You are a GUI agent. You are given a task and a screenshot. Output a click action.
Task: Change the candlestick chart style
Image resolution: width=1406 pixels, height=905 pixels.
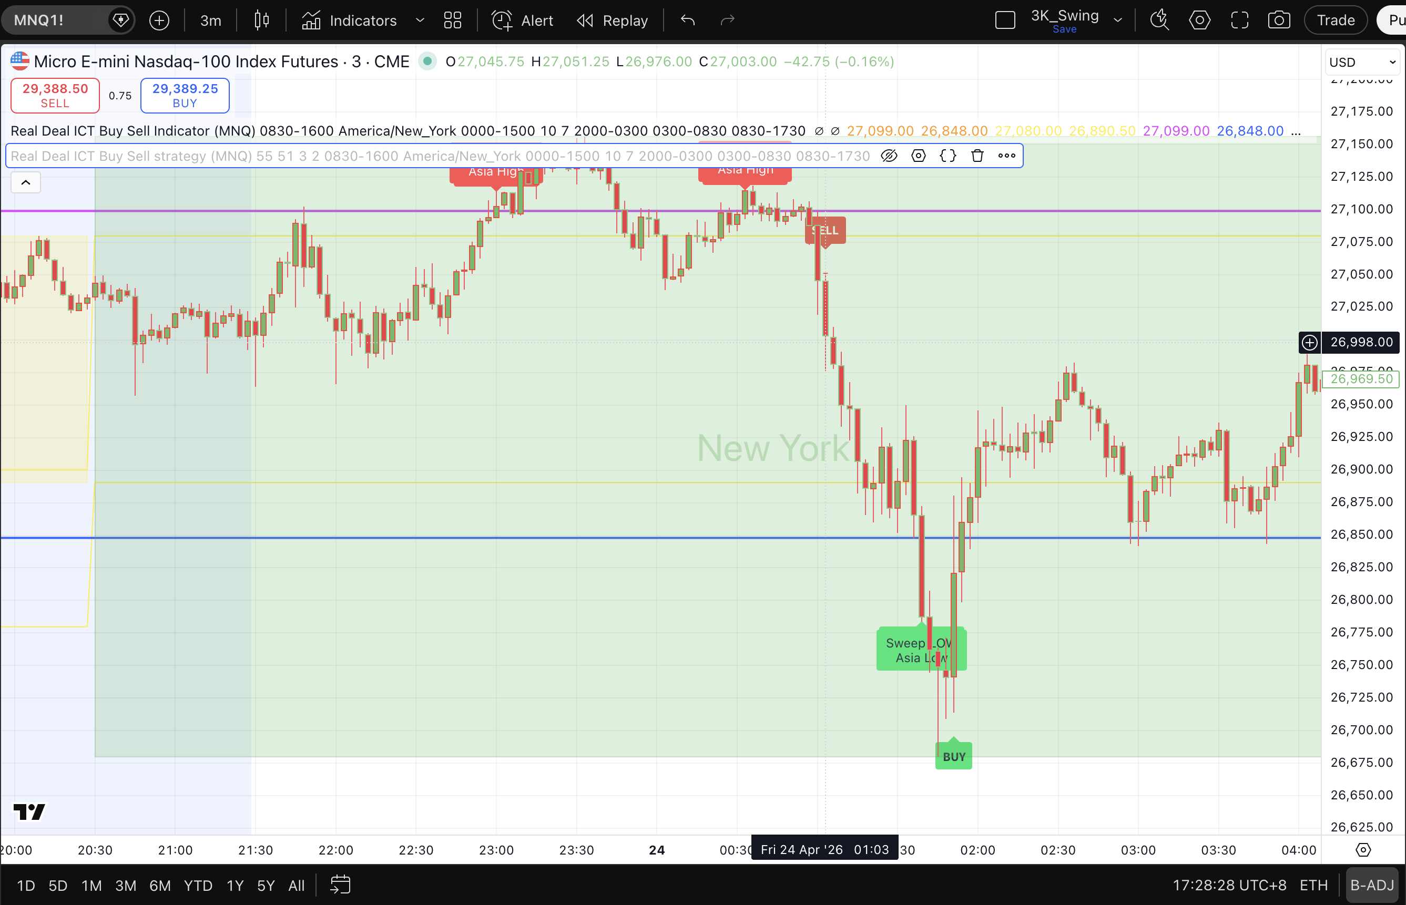261,20
